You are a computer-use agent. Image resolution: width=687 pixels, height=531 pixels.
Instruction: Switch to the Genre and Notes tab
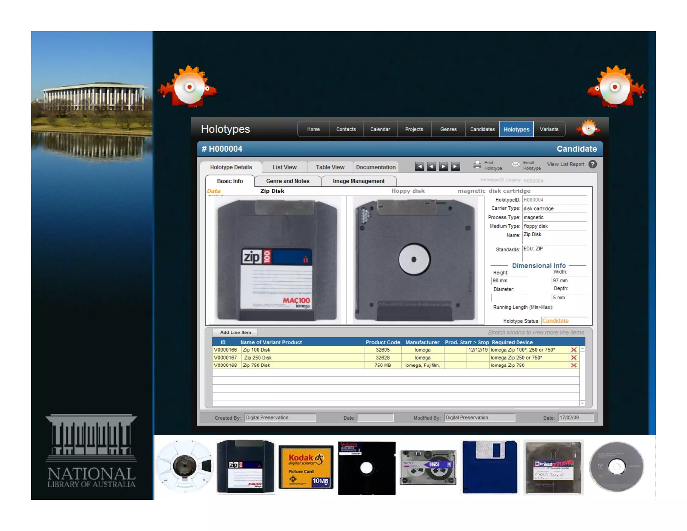(287, 181)
